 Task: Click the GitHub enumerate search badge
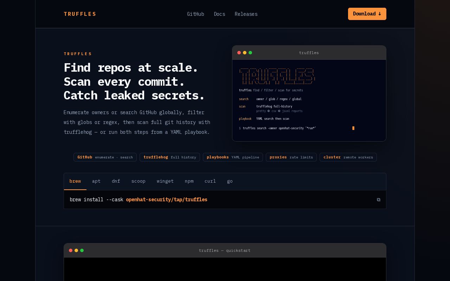(x=105, y=157)
